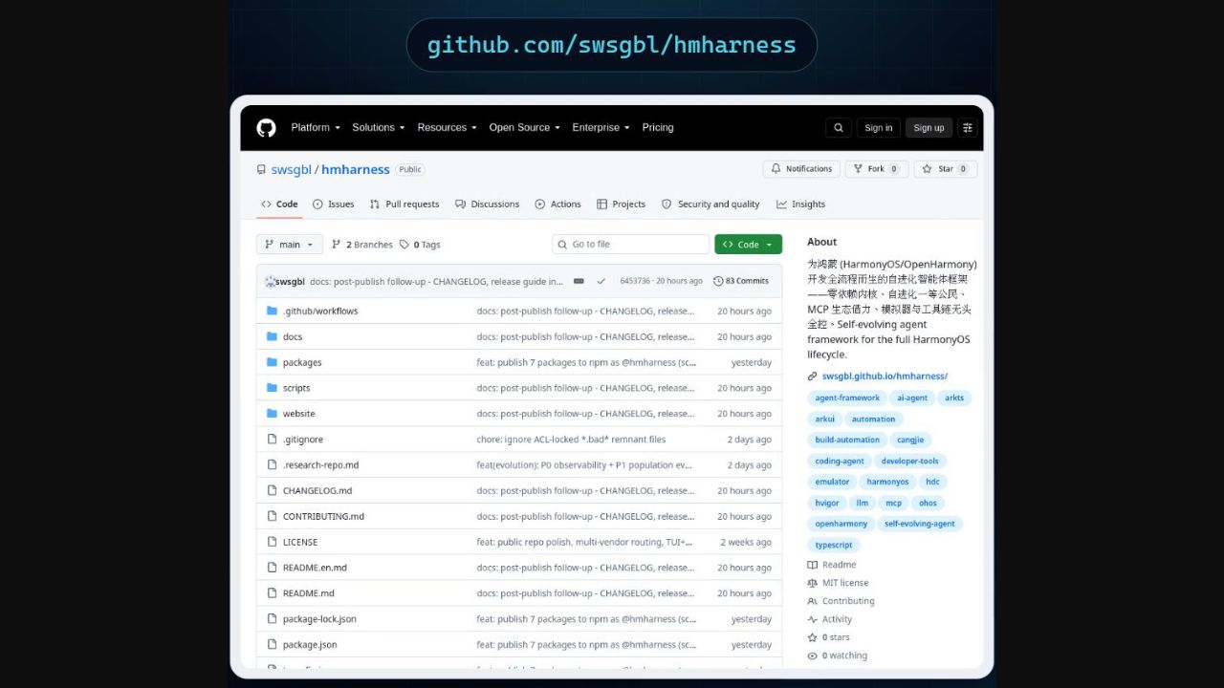
Task: Open the README.en.md file
Action: coord(315,568)
